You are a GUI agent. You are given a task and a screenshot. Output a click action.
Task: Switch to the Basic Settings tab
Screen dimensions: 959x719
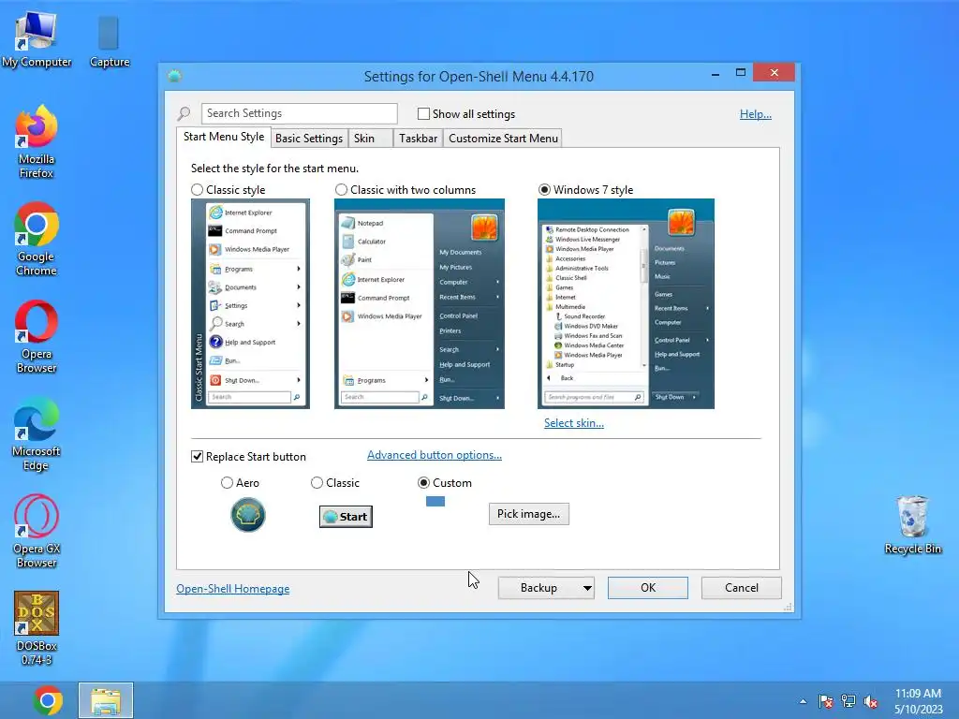coord(309,139)
